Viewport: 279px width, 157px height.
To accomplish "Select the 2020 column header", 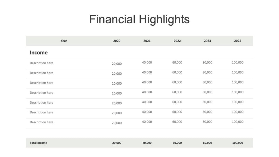I will (x=117, y=41).
